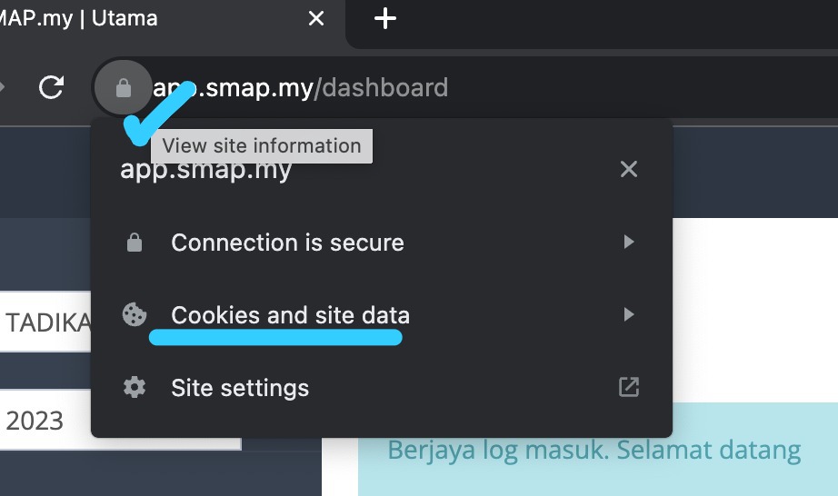Expand Cookies and site data arrow
Viewport: 838px width, 496px height.
tap(629, 314)
